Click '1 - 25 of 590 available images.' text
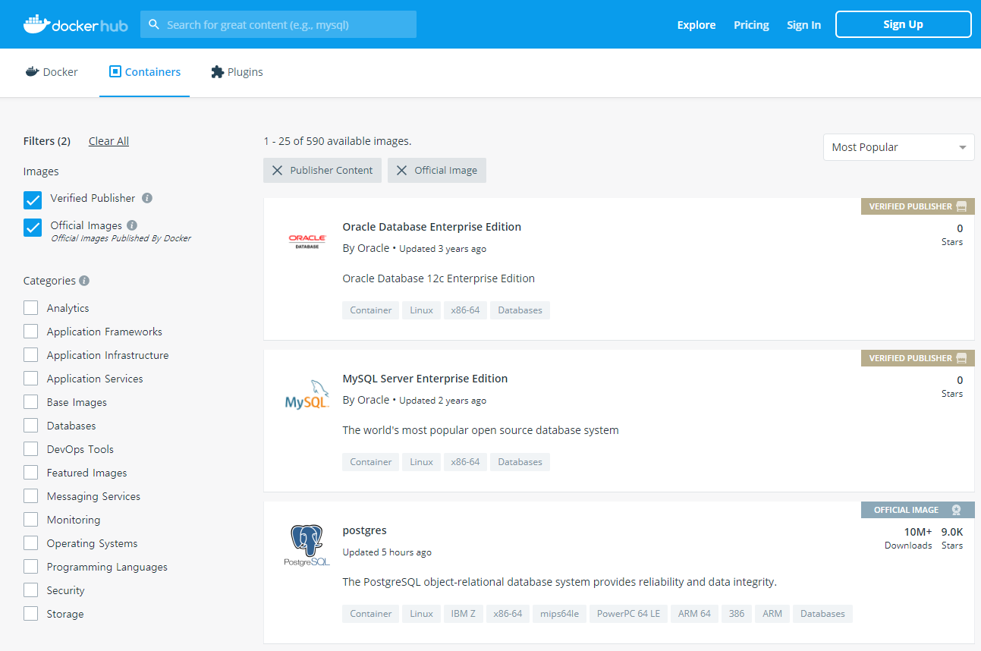 point(338,141)
